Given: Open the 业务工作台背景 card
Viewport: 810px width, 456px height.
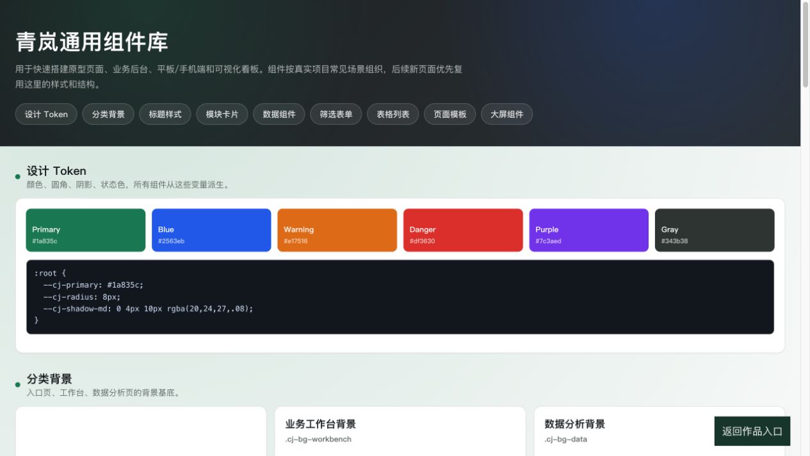Looking at the screenshot, I should coord(400,431).
